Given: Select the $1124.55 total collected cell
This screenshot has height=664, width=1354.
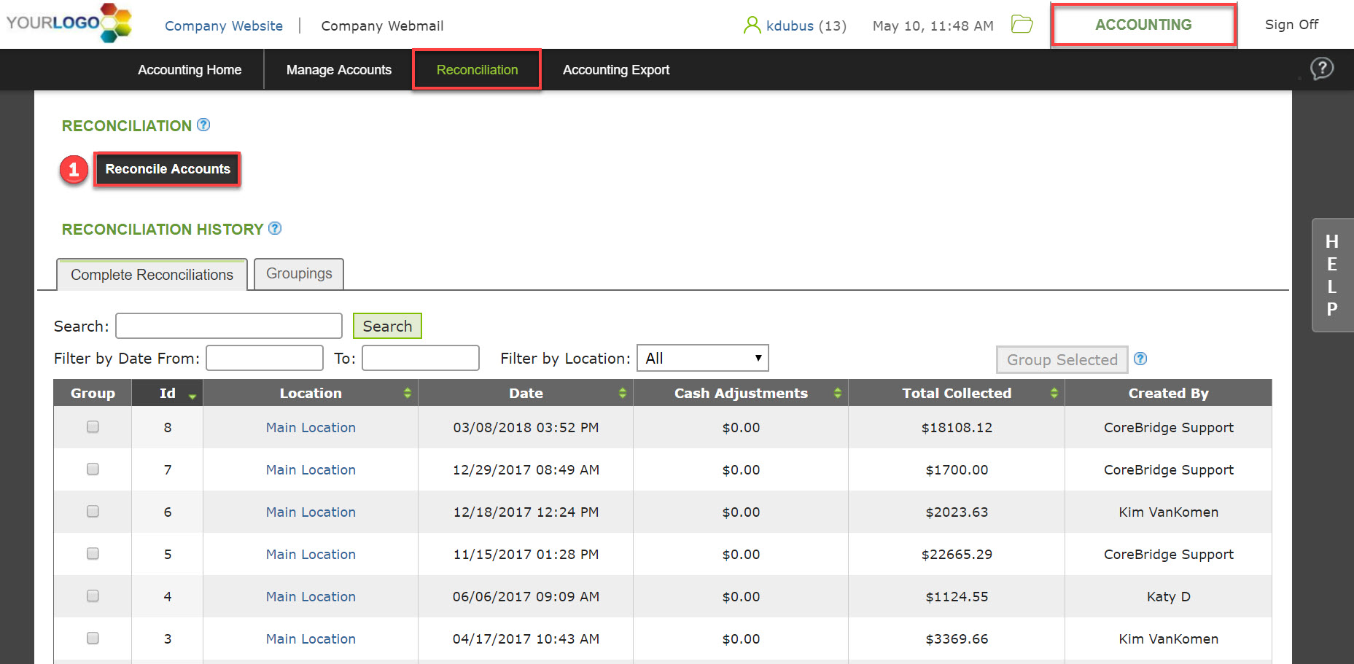Looking at the screenshot, I should click(x=957, y=597).
